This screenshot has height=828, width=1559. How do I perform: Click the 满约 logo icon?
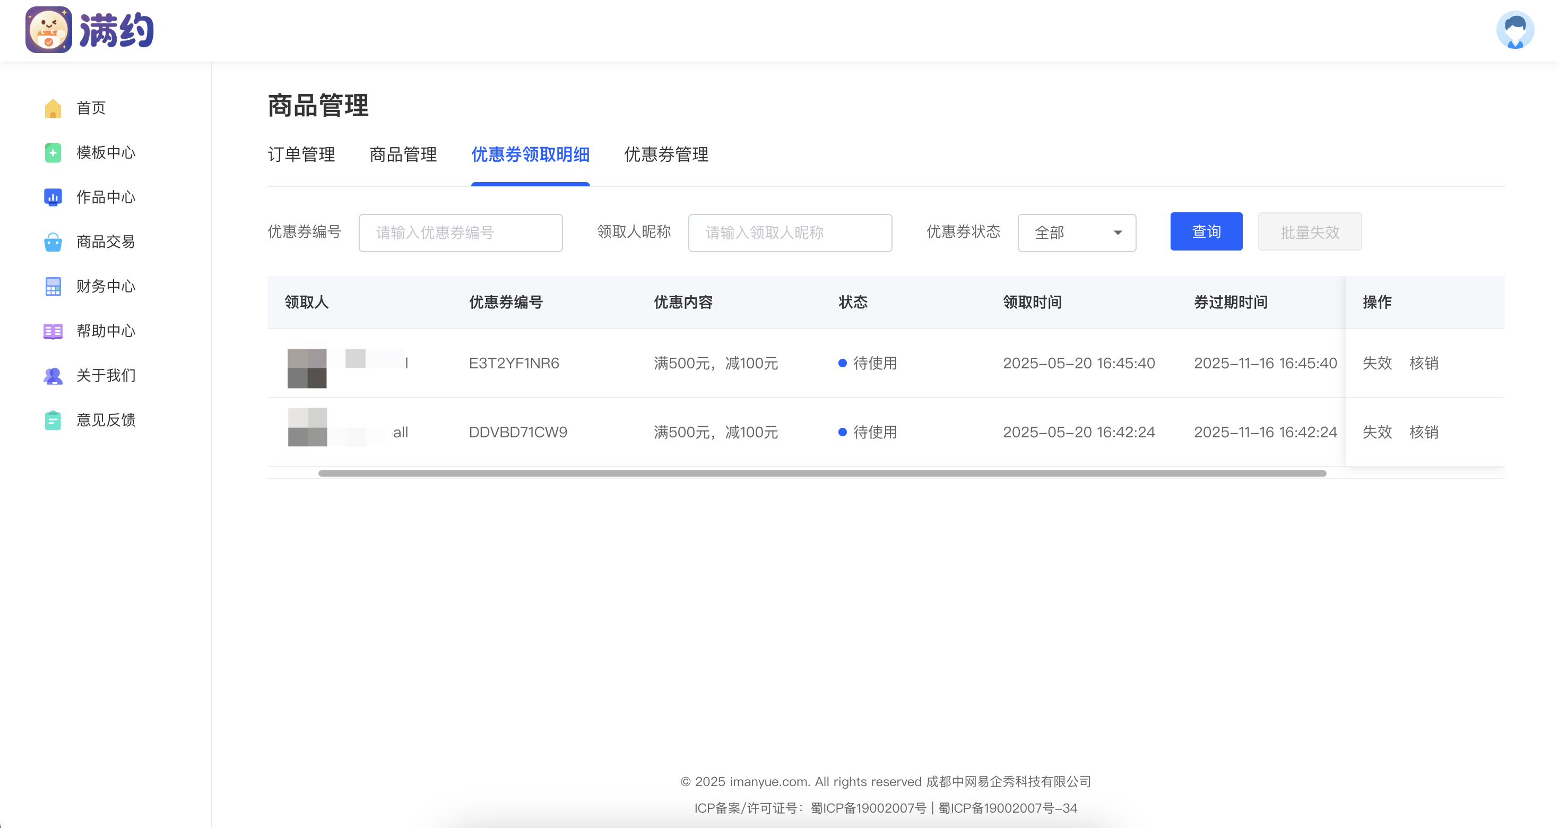point(48,30)
